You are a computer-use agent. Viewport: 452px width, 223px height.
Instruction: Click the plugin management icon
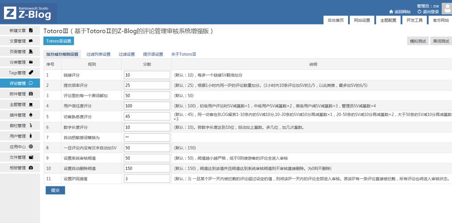(x=31, y=115)
